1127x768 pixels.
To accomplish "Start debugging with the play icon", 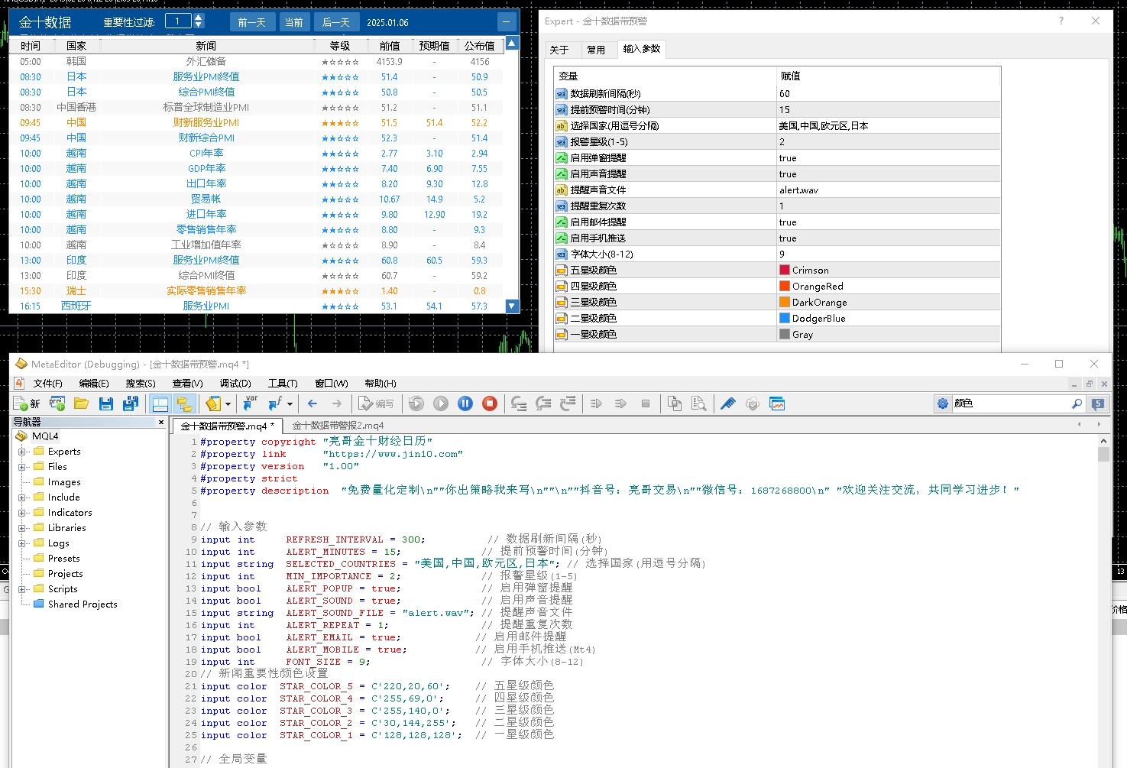I will 441,403.
